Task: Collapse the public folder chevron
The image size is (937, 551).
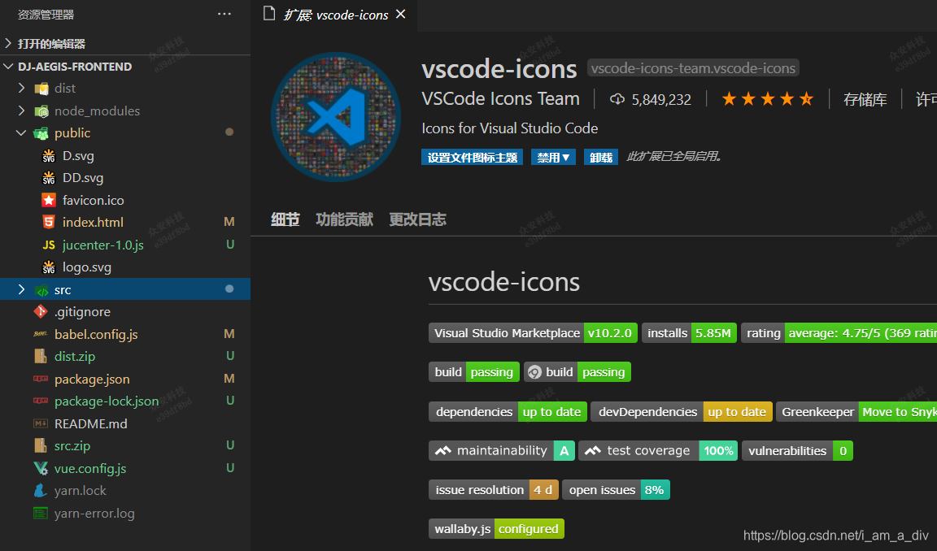Action: pyautogui.click(x=21, y=133)
